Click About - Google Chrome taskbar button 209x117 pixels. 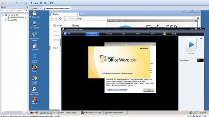click(69, 113)
